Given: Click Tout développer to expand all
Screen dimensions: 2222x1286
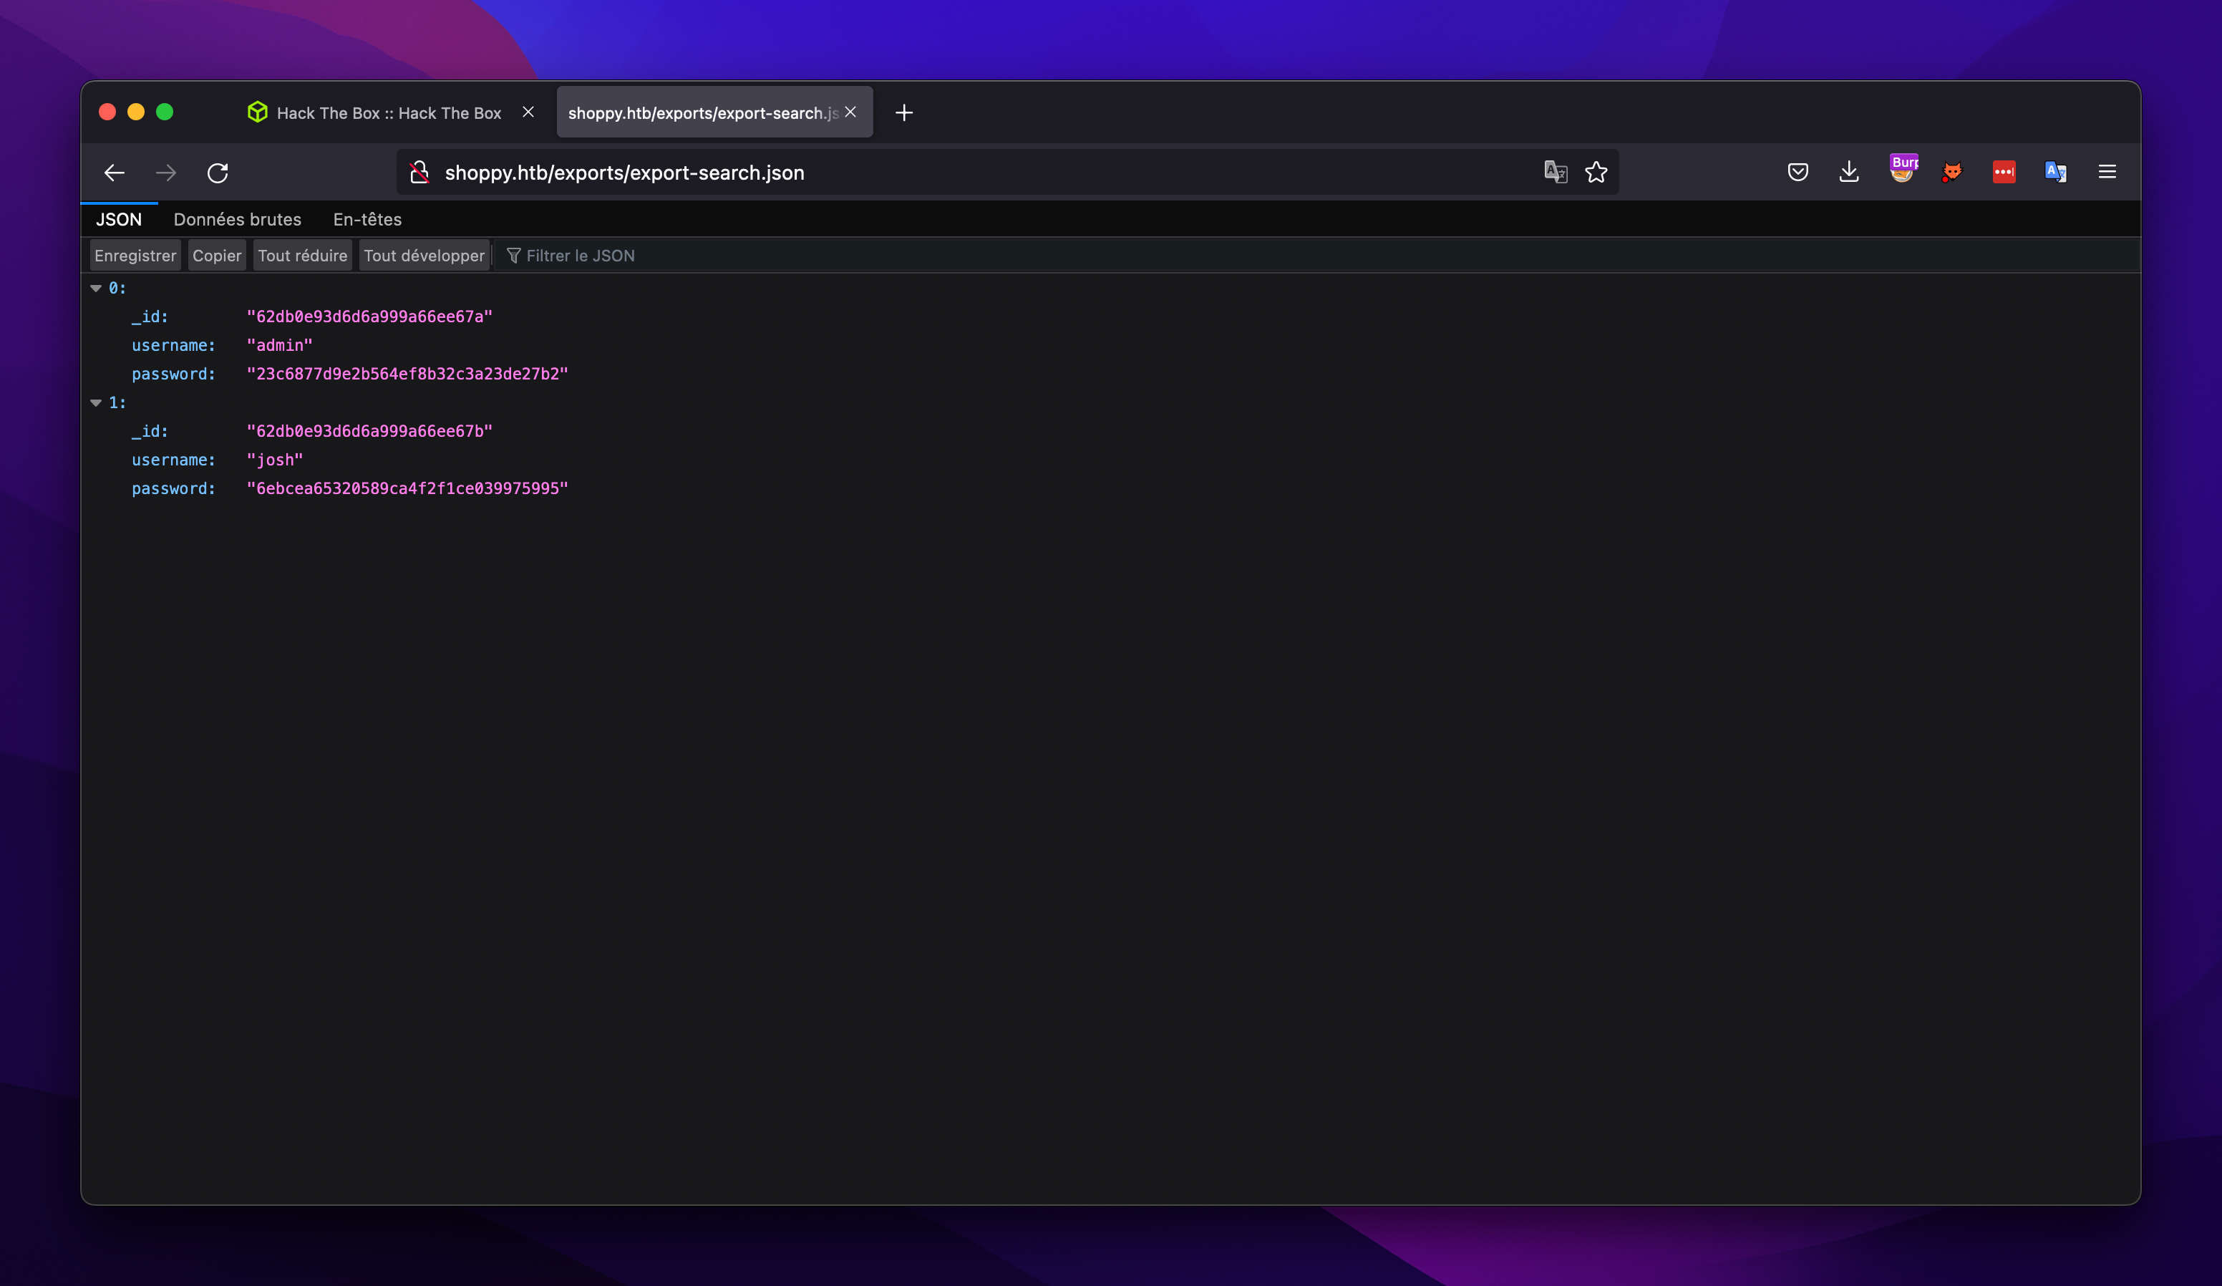Looking at the screenshot, I should [x=424, y=256].
